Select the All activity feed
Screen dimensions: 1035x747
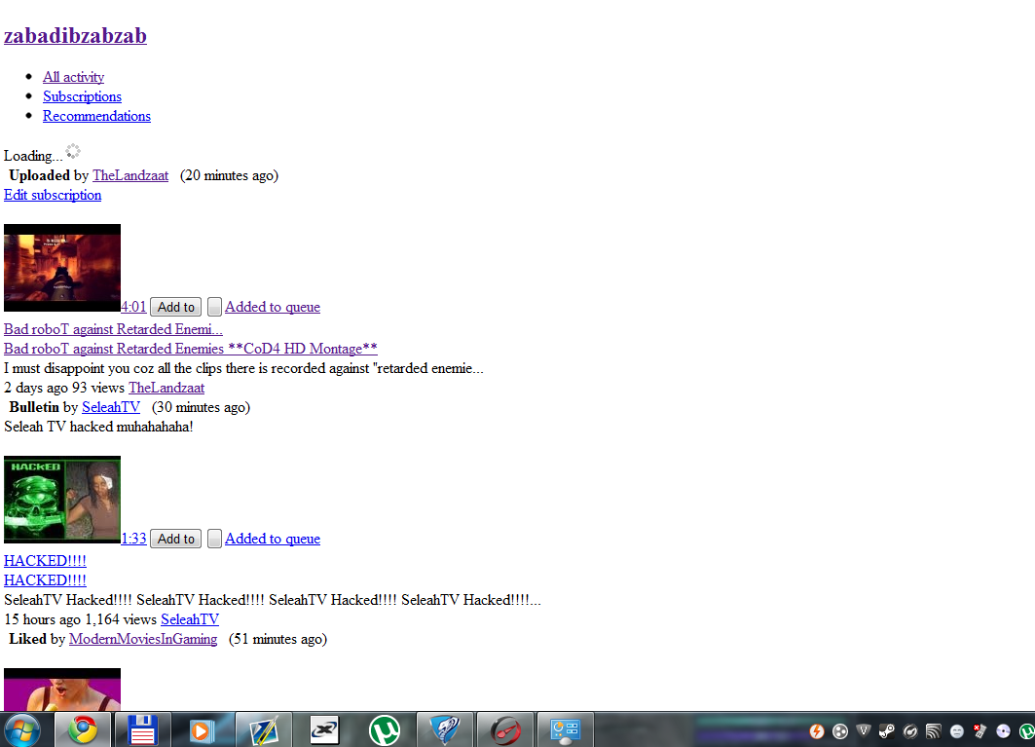coord(73,77)
